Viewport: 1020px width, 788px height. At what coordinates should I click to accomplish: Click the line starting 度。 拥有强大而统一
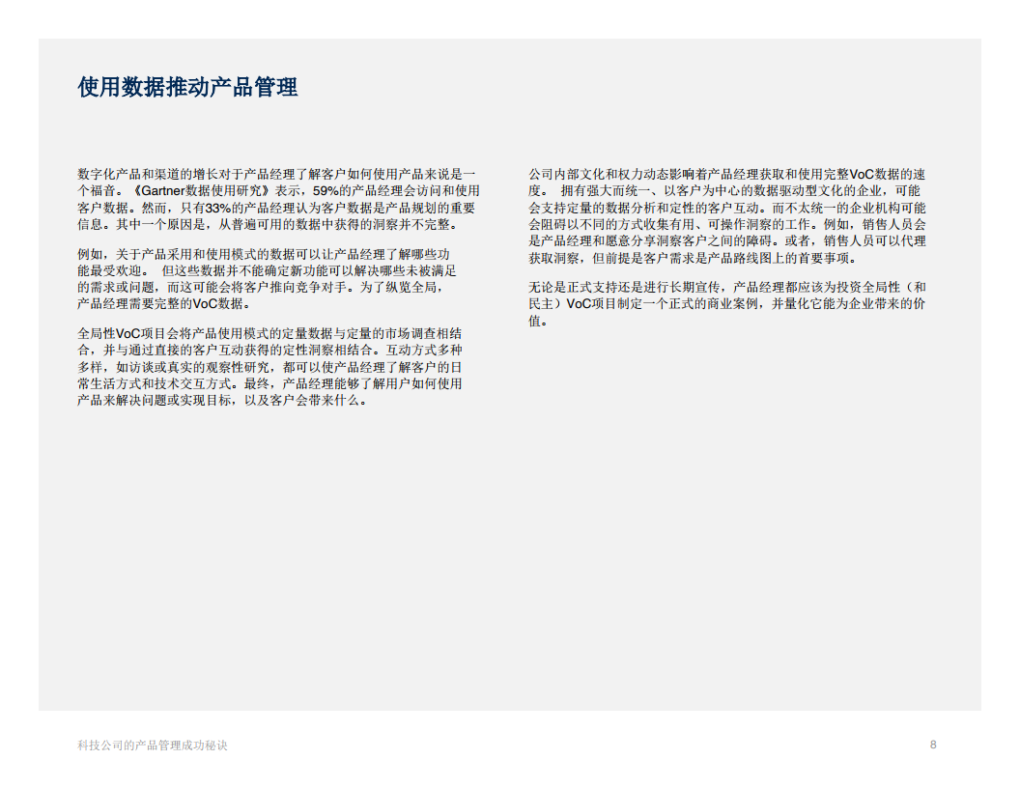point(726,190)
